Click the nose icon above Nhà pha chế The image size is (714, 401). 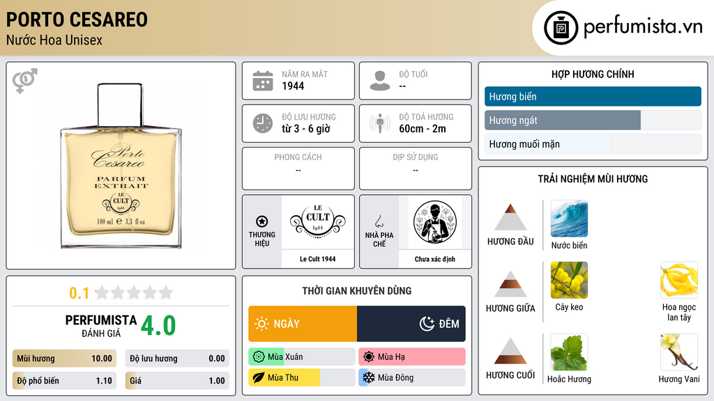[379, 222]
